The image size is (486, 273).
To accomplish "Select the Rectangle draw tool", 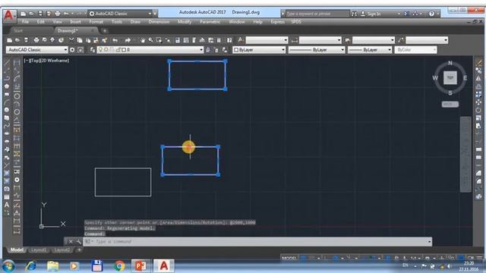I will [7, 94].
